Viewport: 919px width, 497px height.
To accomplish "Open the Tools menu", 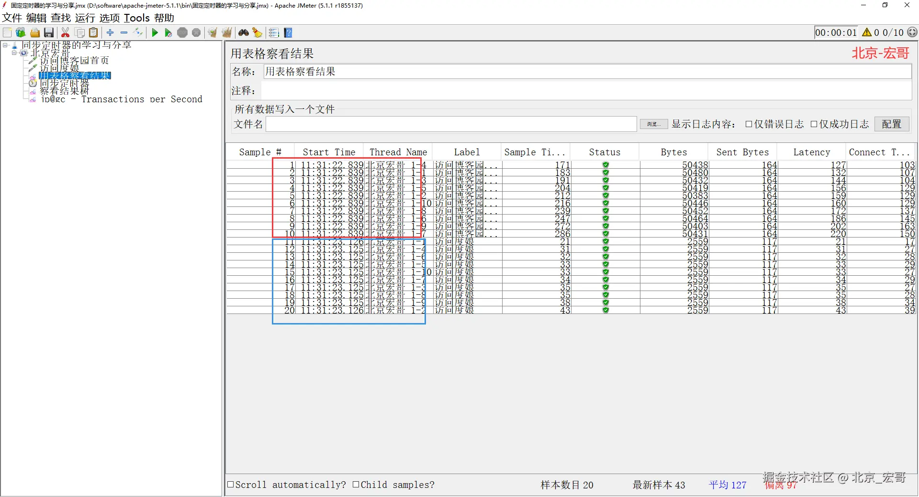I will tap(137, 18).
